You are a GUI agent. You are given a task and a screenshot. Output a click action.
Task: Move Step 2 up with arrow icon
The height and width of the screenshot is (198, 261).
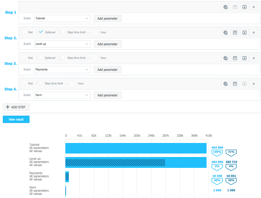tap(235, 33)
